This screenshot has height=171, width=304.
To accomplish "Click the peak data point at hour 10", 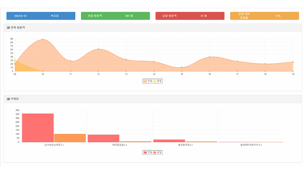I will coord(43,39).
